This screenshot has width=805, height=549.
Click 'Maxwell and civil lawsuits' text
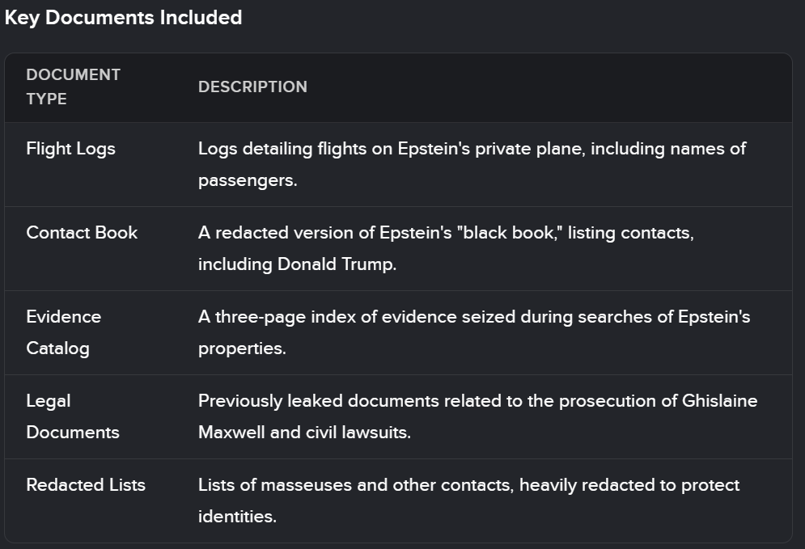pyautogui.click(x=304, y=433)
